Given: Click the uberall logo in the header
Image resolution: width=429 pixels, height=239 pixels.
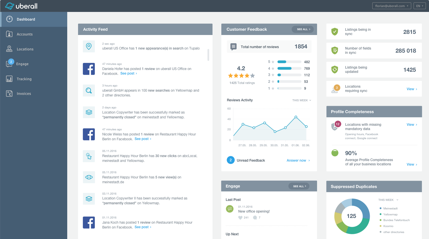Looking at the screenshot, I should click(x=21, y=6).
